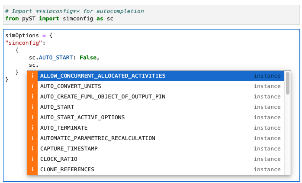Click the icon beside AUTO_TERMINATE

point(32,128)
